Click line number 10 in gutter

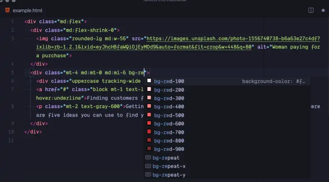[12, 132]
